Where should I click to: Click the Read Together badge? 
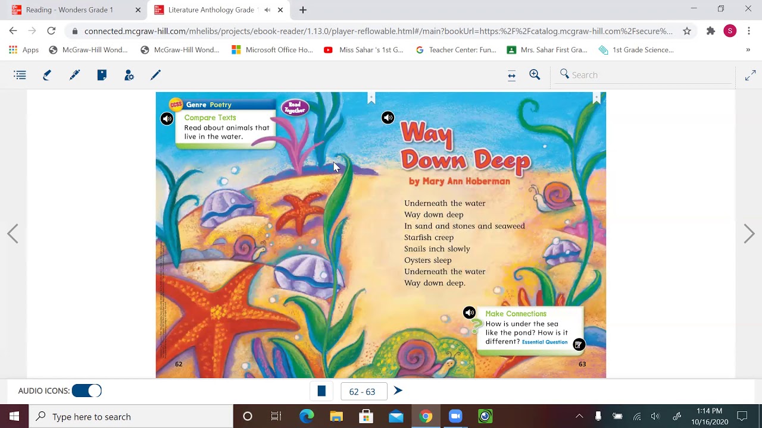click(x=295, y=108)
